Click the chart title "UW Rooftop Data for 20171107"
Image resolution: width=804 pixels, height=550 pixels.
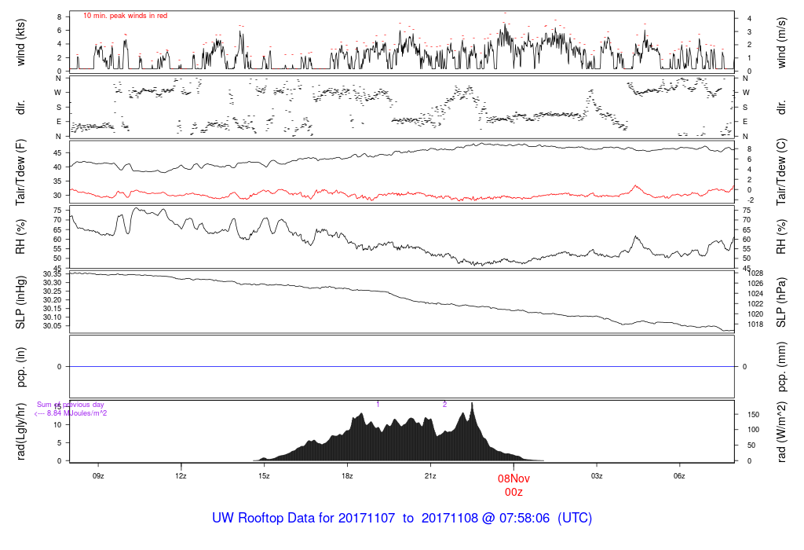click(x=304, y=518)
